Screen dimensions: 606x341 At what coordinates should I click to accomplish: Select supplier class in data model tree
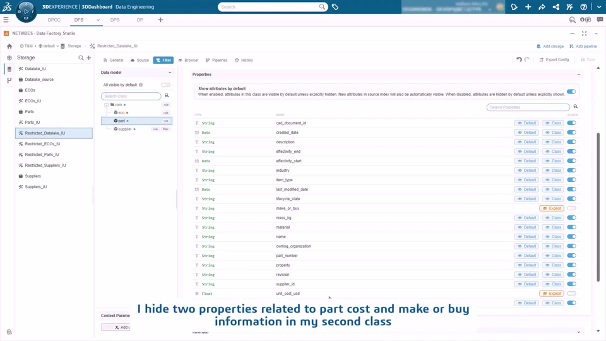124,129
